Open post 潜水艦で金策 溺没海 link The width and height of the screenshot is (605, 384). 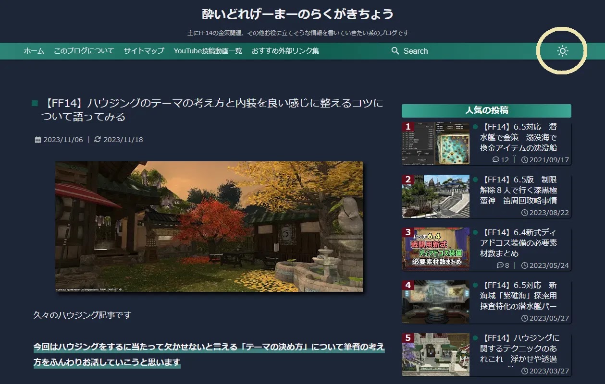point(519,137)
